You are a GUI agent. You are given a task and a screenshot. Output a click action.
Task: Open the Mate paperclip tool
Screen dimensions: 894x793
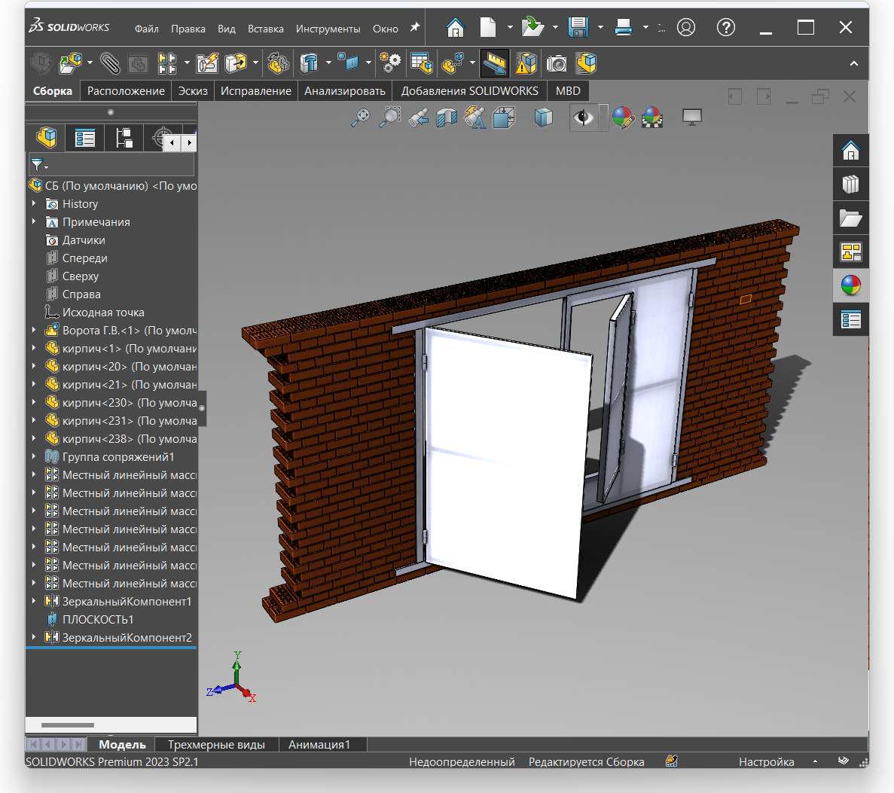pos(110,63)
